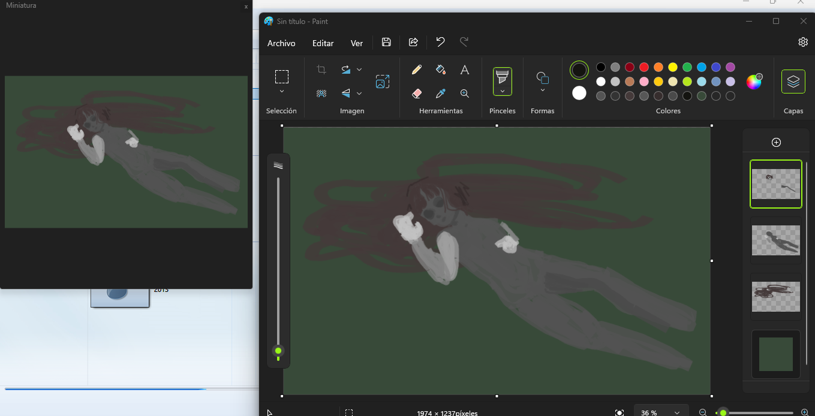This screenshot has width=815, height=416.
Task: Pick the Color picker eyedropper tool
Action: pyautogui.click(x=441, y=94)
